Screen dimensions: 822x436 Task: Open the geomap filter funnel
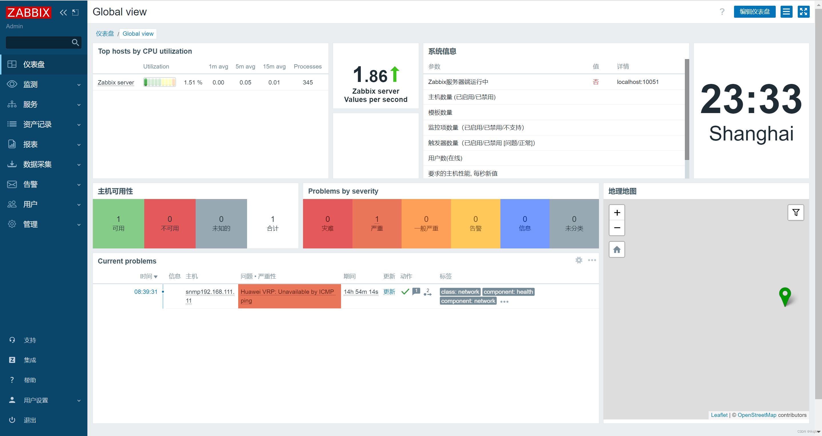point(795,212)
